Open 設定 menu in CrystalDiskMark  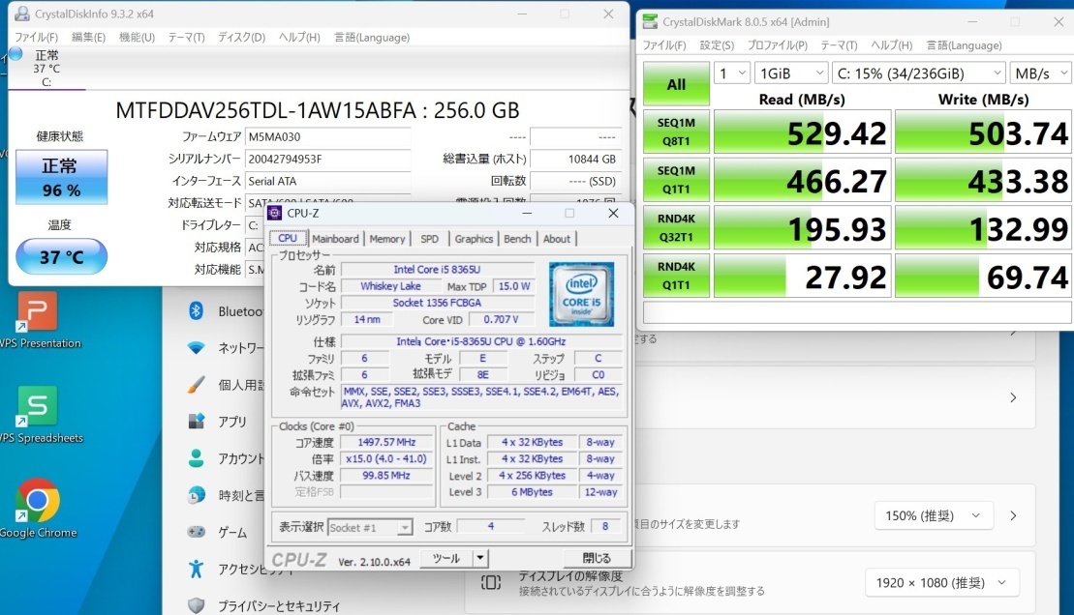(x=717, y=45)
